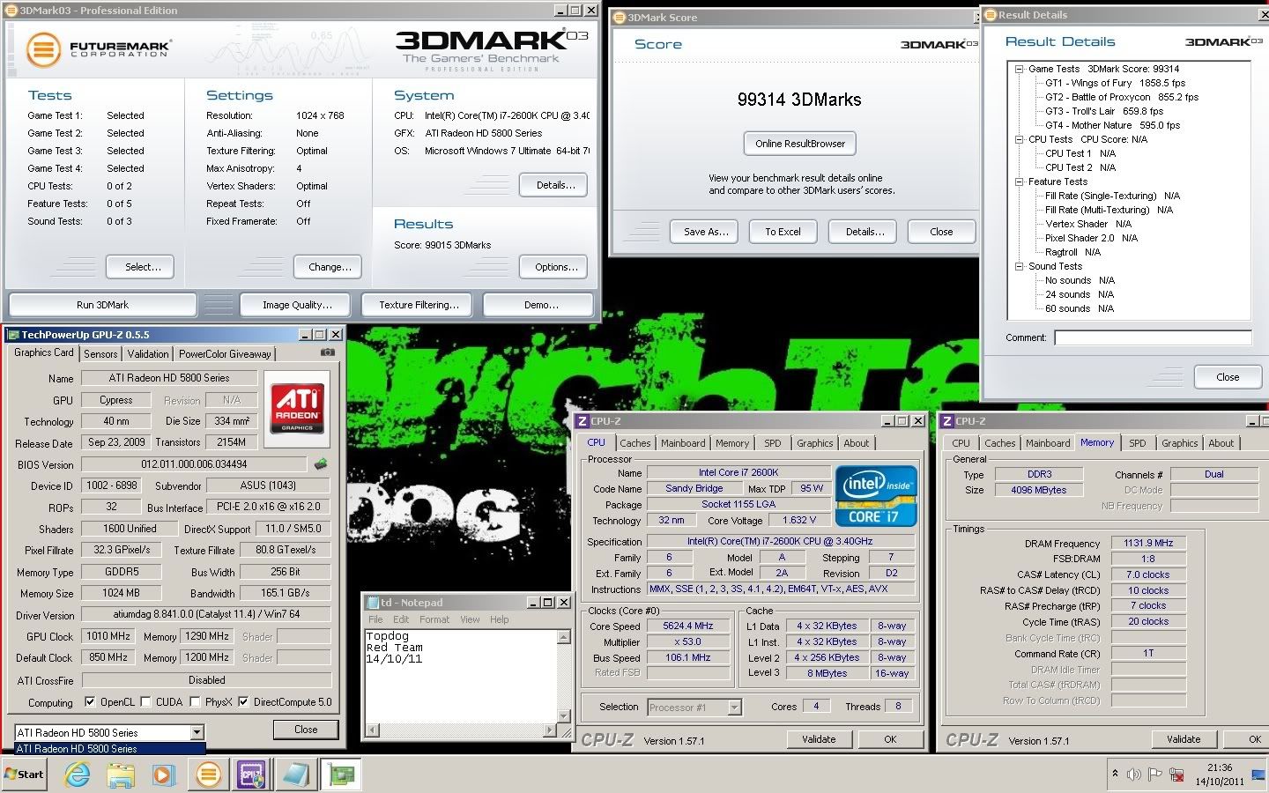Open the PowerColor Giveaway tab
This screenshot has height=793, width=1269.
pos(225,353)
